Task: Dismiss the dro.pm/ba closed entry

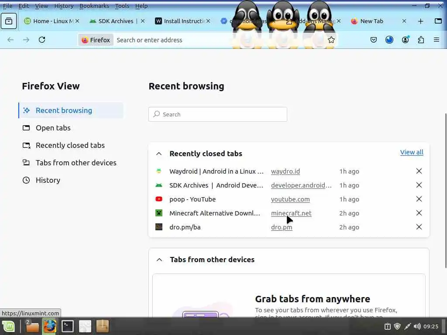Action: coord(419,227)
